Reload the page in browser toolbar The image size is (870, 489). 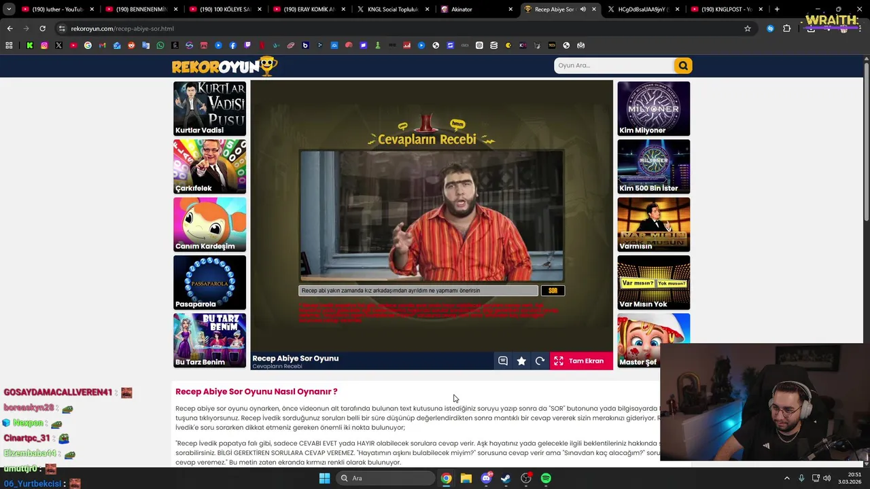coord(42,29)
